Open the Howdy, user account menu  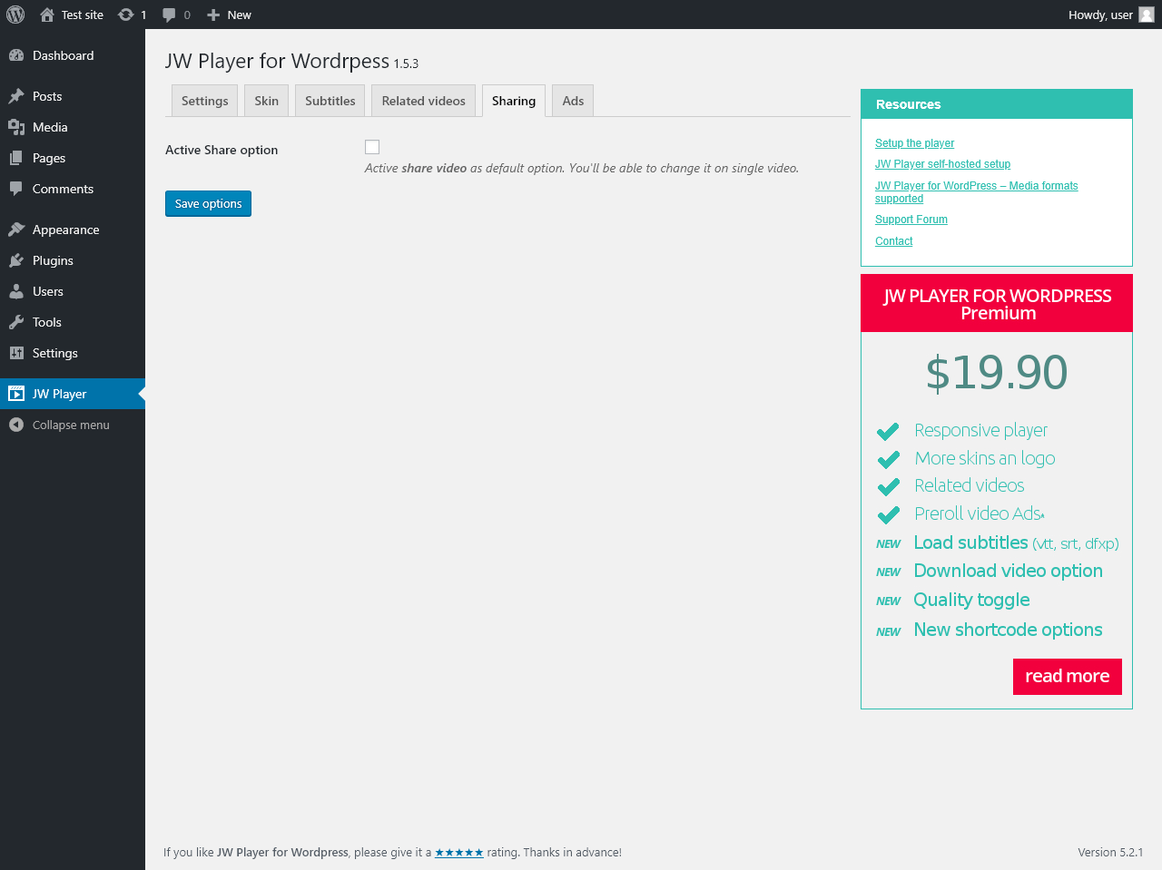point(1111,15)
